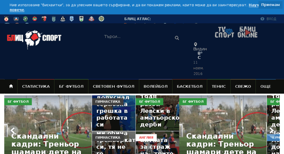The image size is (284, 154).
Task: Open the Блиц Online play logo
Action: 247,32
